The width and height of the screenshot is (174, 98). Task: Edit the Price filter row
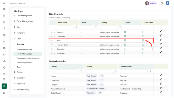point(160,40)
